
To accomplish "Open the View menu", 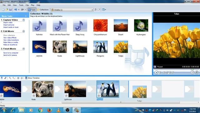I will coord(15,5).
